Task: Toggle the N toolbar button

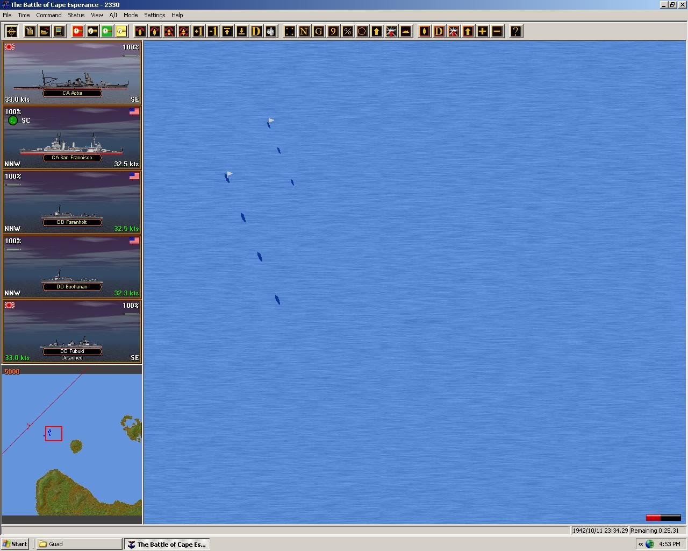Action: click(304, 31)
